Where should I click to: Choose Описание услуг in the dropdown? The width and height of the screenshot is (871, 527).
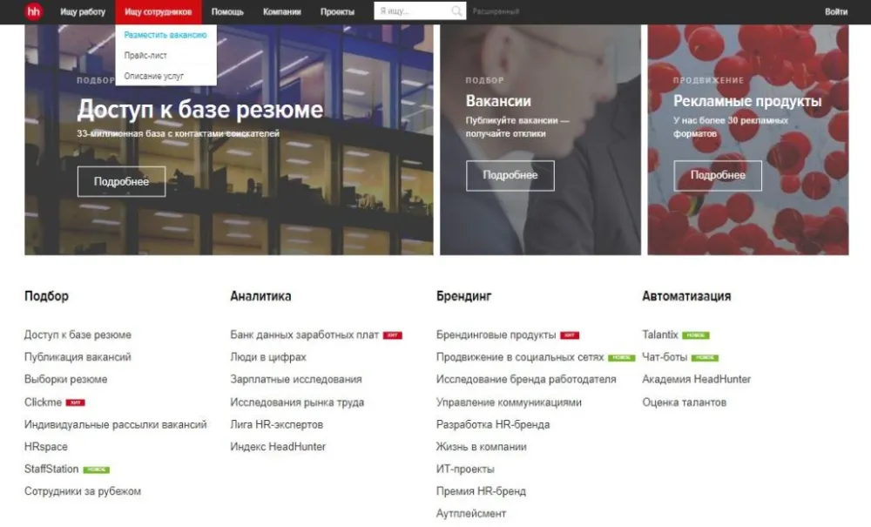click(x=153, y=76)
